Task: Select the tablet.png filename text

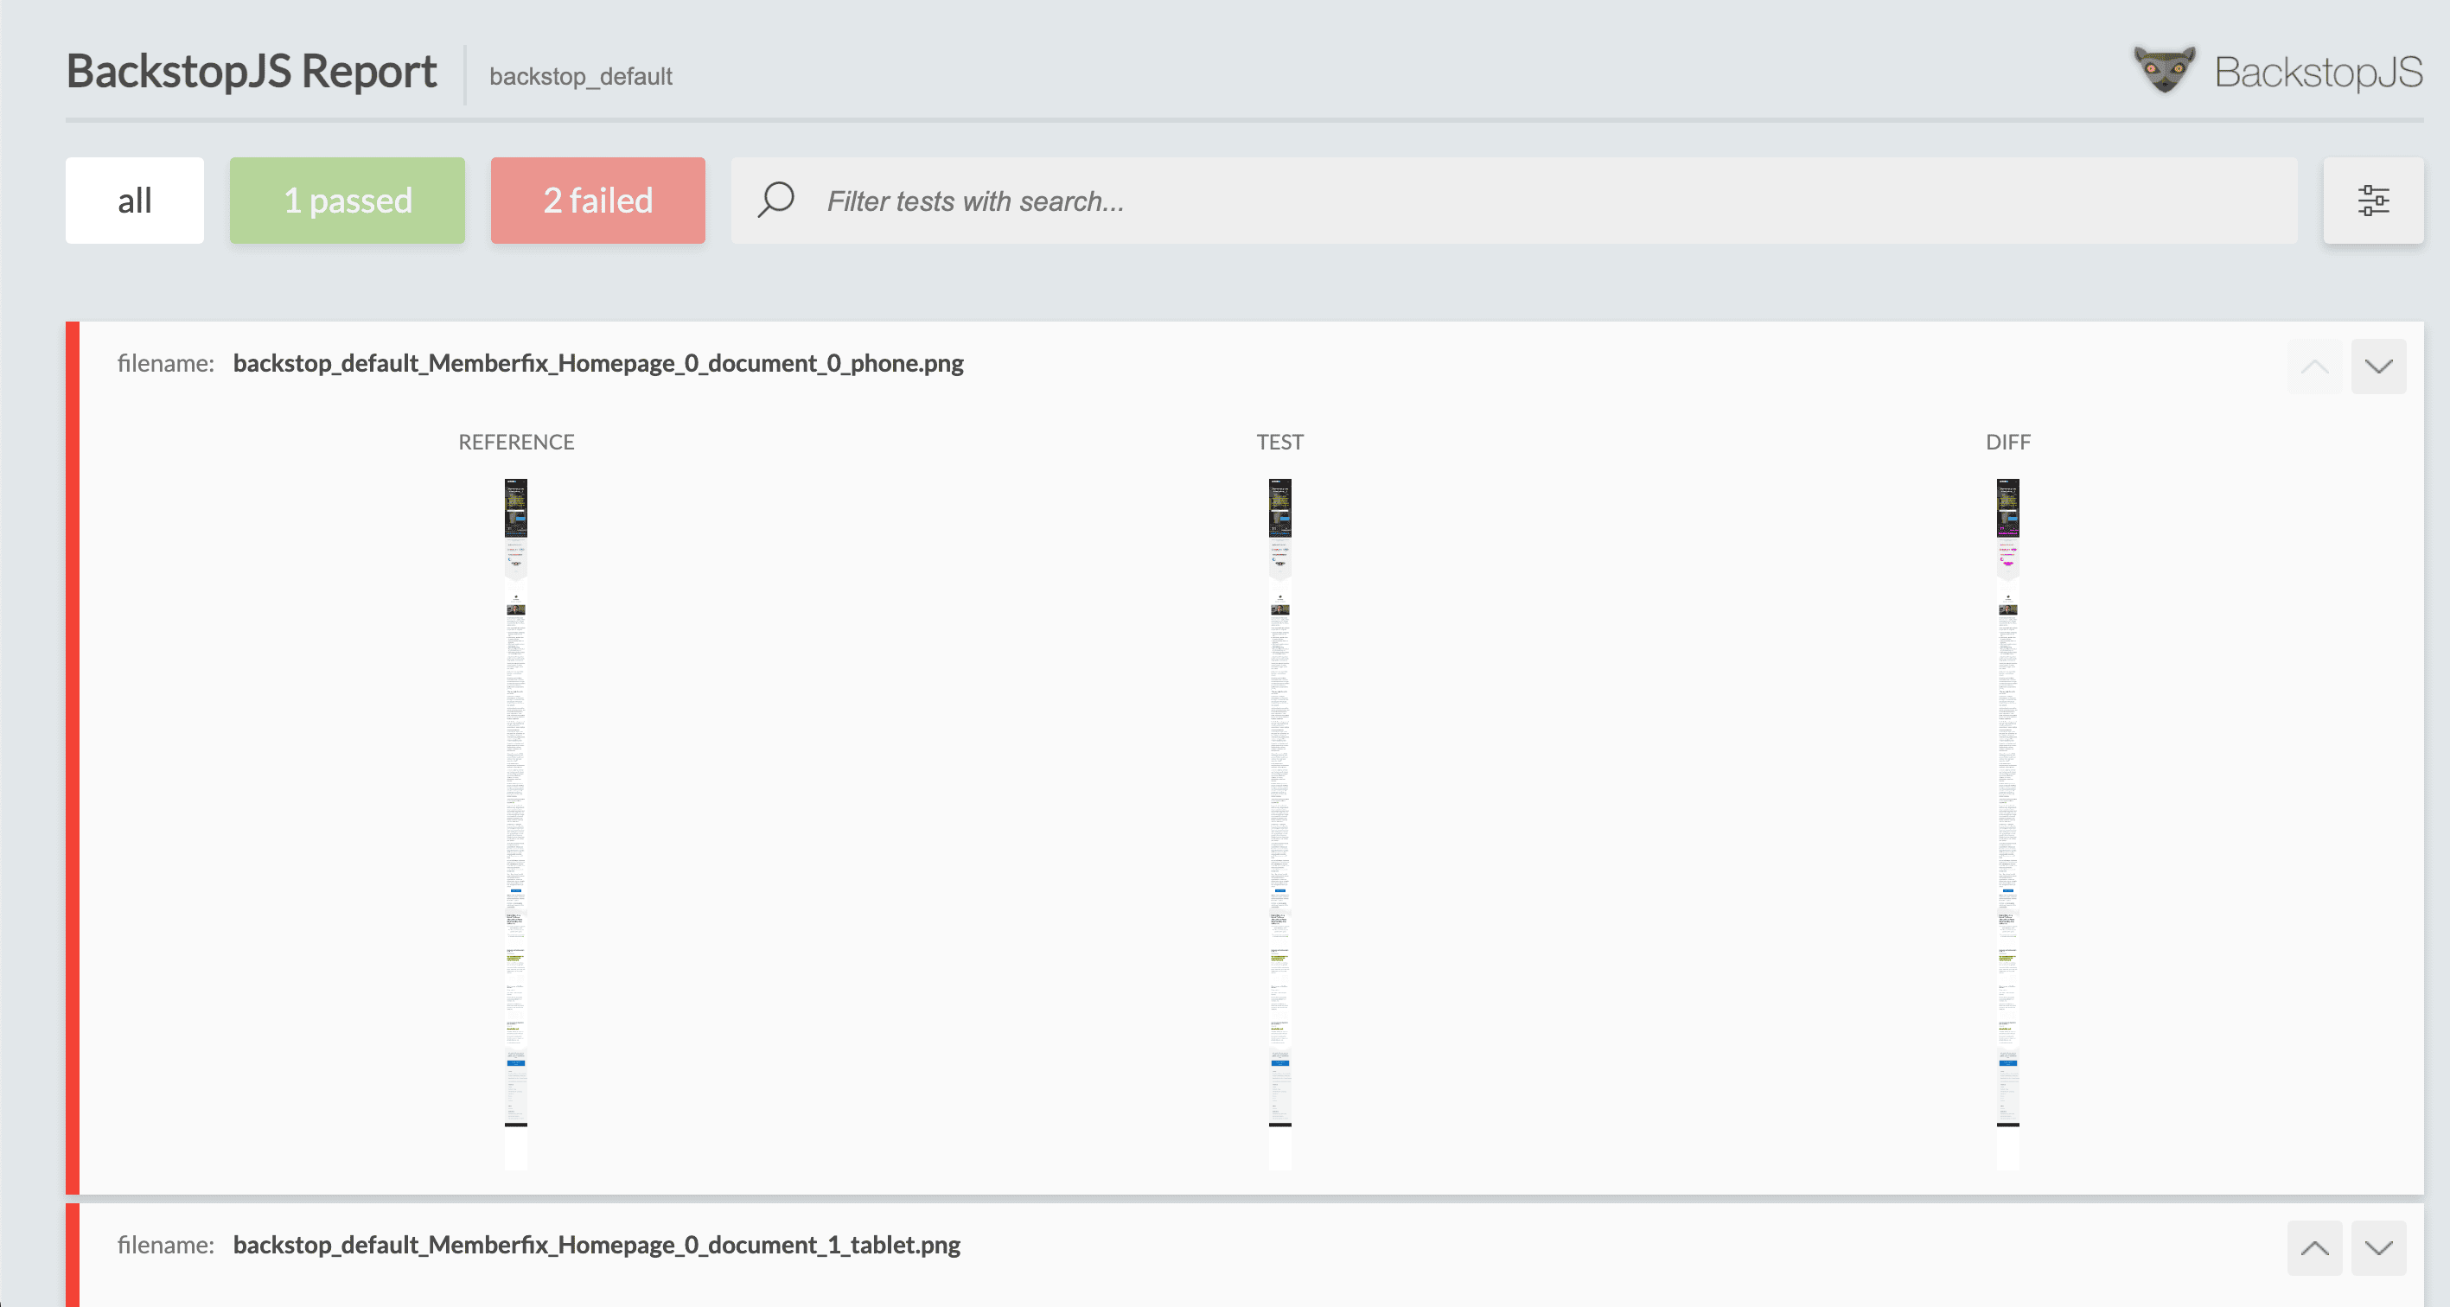Action: pos(597,1245)
